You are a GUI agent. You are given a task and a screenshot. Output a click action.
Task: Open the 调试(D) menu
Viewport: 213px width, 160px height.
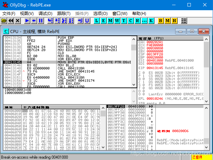tap(45, 14)
